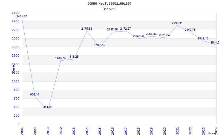Select the 2149.78 data label
Image resolution: width=219 pixels, height=136 pixels.
pos(190,30)
